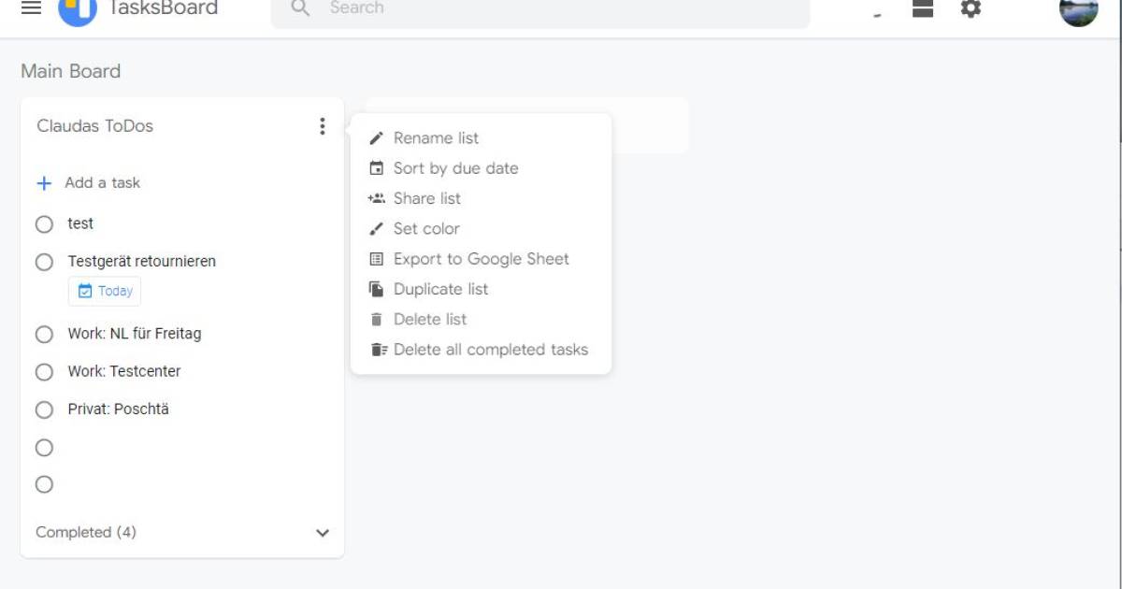Open the Set color option

pyautogui.click(x=427, y=228)
